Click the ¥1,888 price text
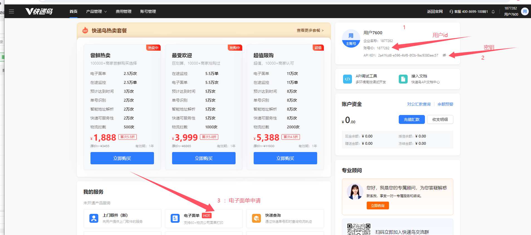The height and width of the screenshot is (235, 531). (103, 138)
